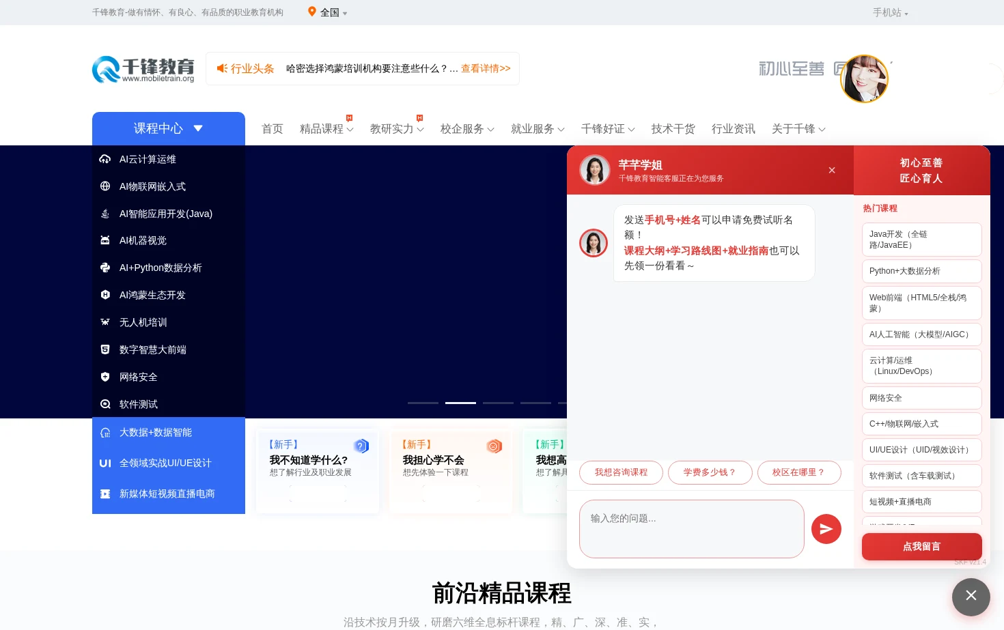This screenshot has width=1004, height=630.
Task: Click the 行业头条 speaker icon
Action: coord(222,68)
